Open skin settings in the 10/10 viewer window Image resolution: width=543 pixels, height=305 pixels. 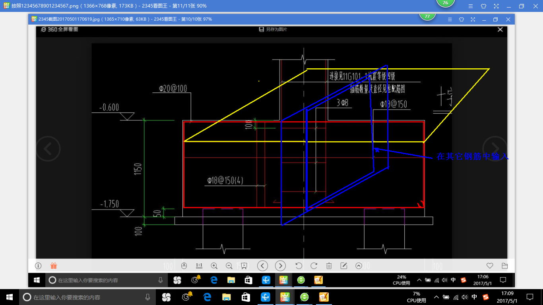[x=462, y=19]
